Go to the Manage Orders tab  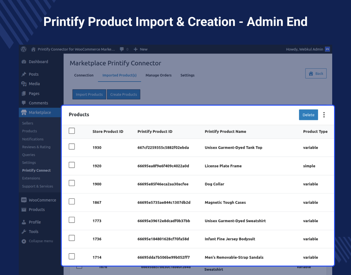[159, 75]
